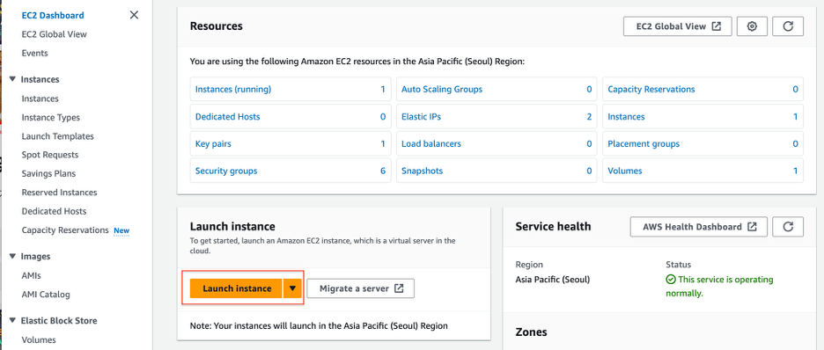Collapse the Elastic Block Store section
The height and width of the screenshot is (350, 824).
[x=12, y=321]
